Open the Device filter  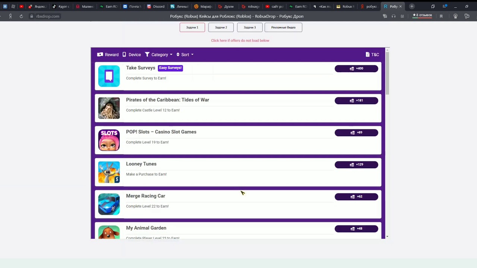[x=132, y=55]
